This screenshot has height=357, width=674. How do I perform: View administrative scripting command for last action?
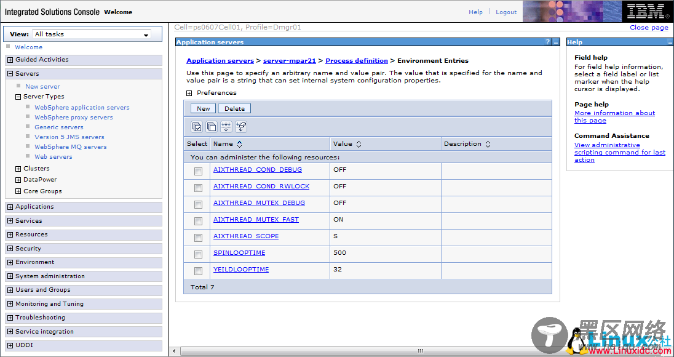point(620,153)
